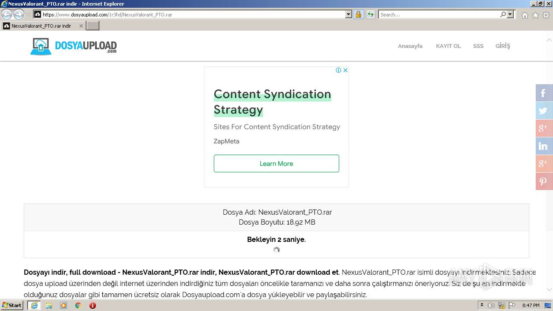The width and height of the screenshot is (553, 311).
Task: Click Sites For Content Syndication Strategy text
Action: (x=277, y=127)
